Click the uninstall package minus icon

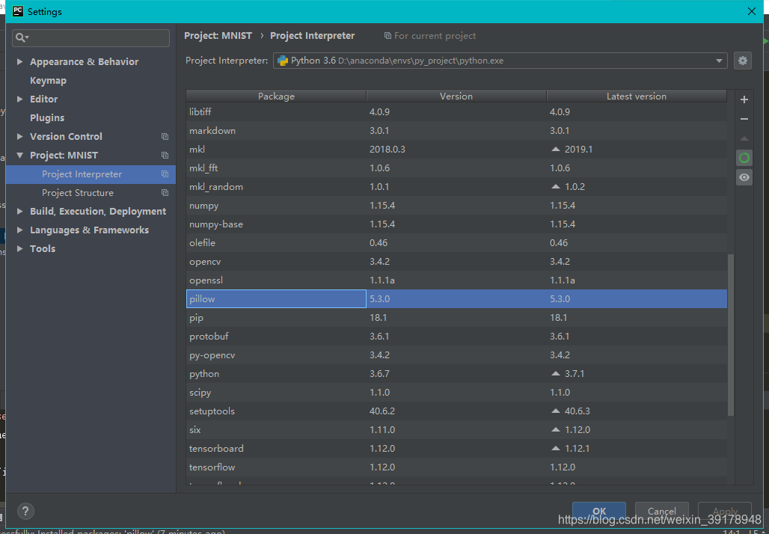click(x=744, y=119)
